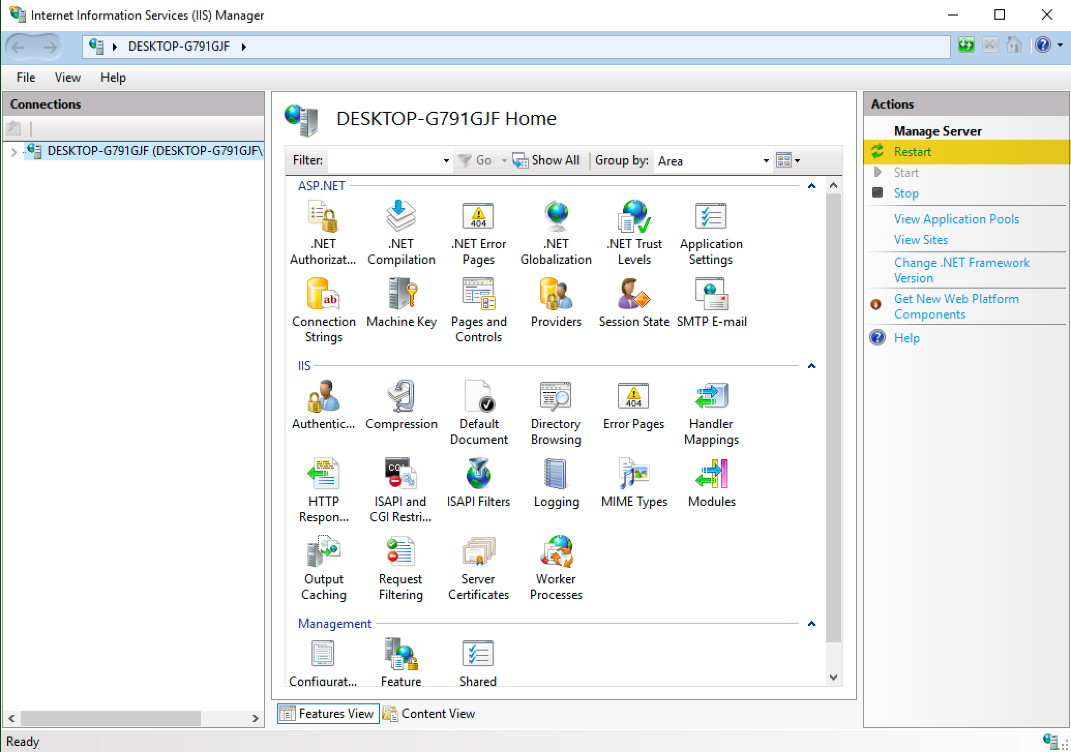The height and width of the screenshot is (752, 1071).
Task: Stop the server from Actions pane
Action: (906, 193)
